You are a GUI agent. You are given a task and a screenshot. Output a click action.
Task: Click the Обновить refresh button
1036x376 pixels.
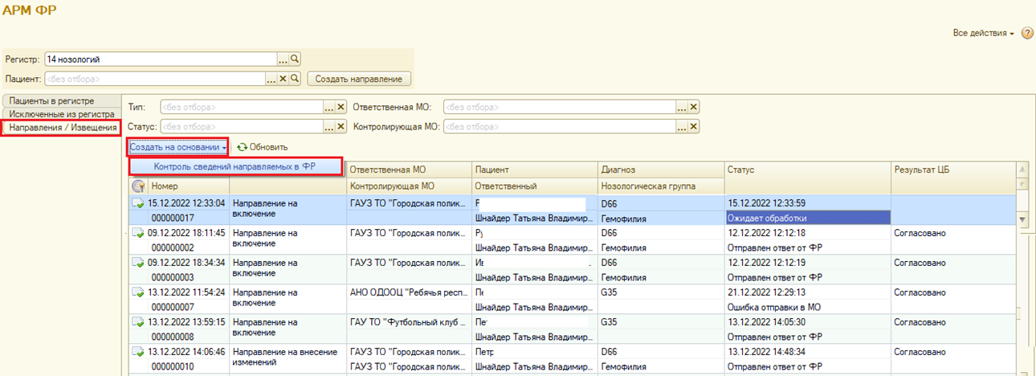pyautogui.click(x=263, y=147)
